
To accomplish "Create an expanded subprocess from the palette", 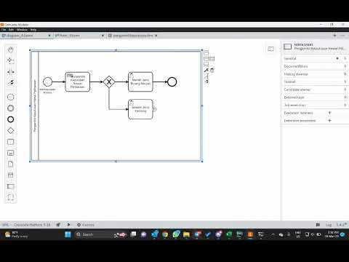I will coord(10,153).
